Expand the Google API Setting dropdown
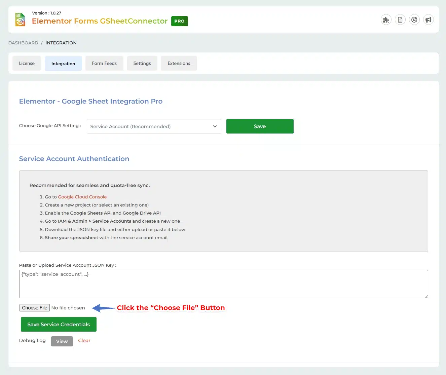 pyautogui.click(x=154, y=126)
